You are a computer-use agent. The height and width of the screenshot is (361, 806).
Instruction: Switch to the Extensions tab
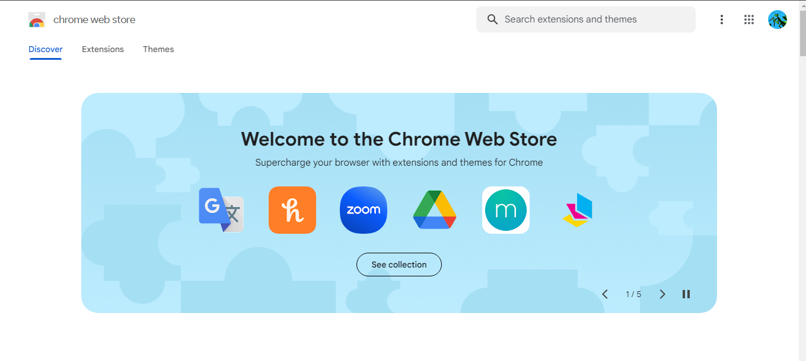[103, 49]
